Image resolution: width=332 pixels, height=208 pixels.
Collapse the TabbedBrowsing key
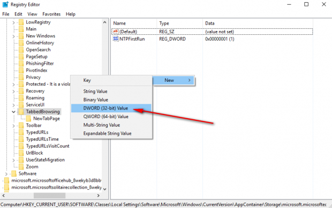[x=13, y=112]
